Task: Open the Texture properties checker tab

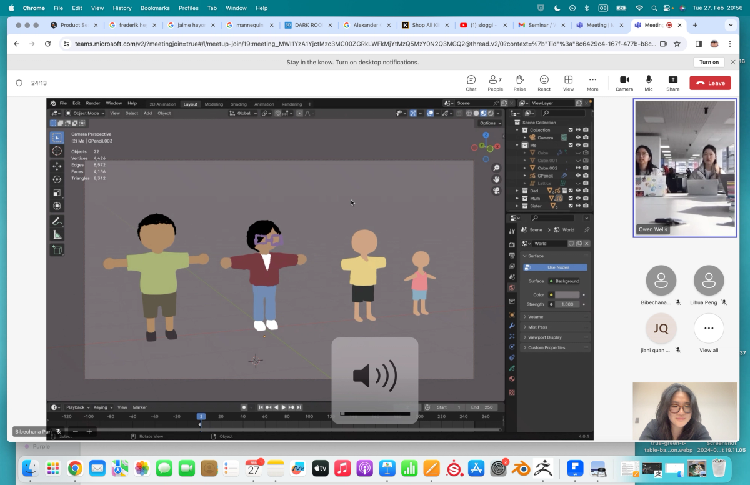Action: pos(512,392)
